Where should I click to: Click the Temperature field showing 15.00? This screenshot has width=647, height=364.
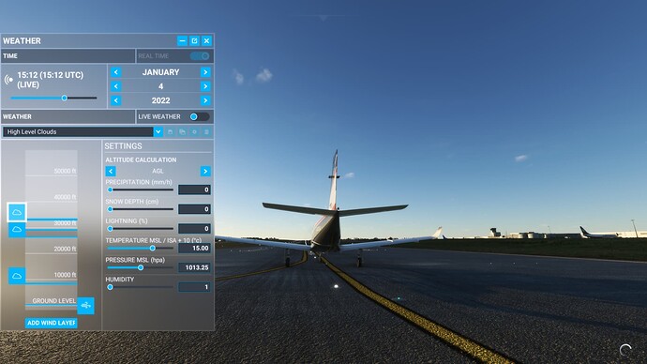pos(194,248)
